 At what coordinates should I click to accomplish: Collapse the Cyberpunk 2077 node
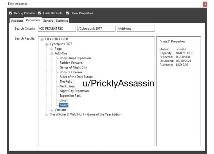pyautogui.click(x=47, y=44)
